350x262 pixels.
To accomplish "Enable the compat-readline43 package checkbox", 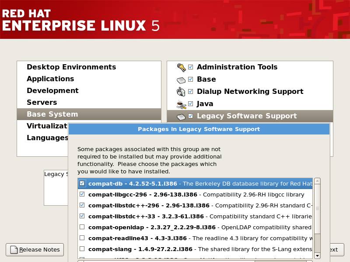I will tap(82, 238).
